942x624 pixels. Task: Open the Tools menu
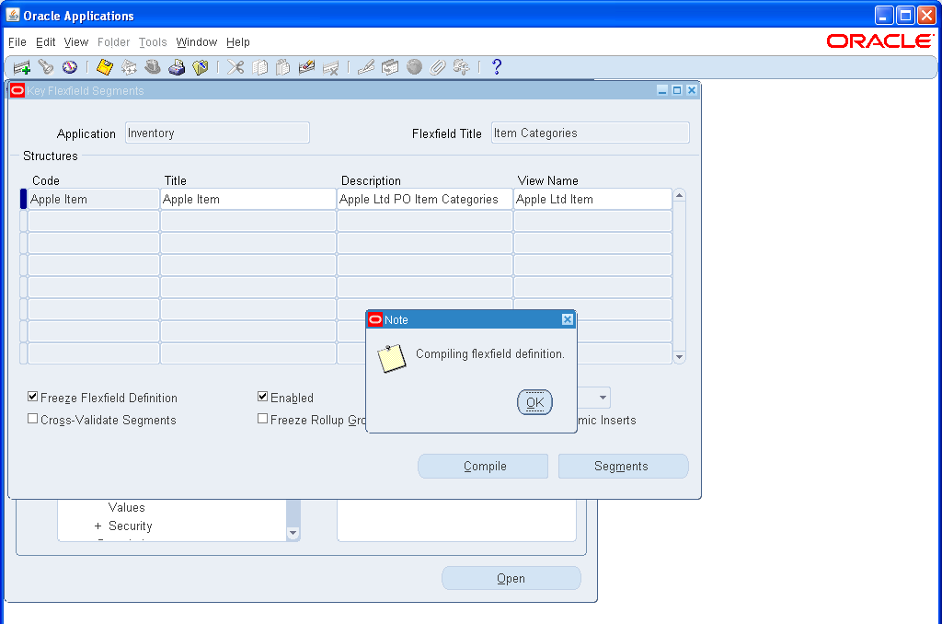pos(153,42)
